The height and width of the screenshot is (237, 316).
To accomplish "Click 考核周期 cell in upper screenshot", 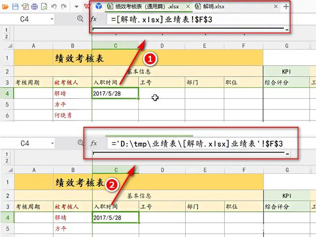I will click(x=34, y=82).
